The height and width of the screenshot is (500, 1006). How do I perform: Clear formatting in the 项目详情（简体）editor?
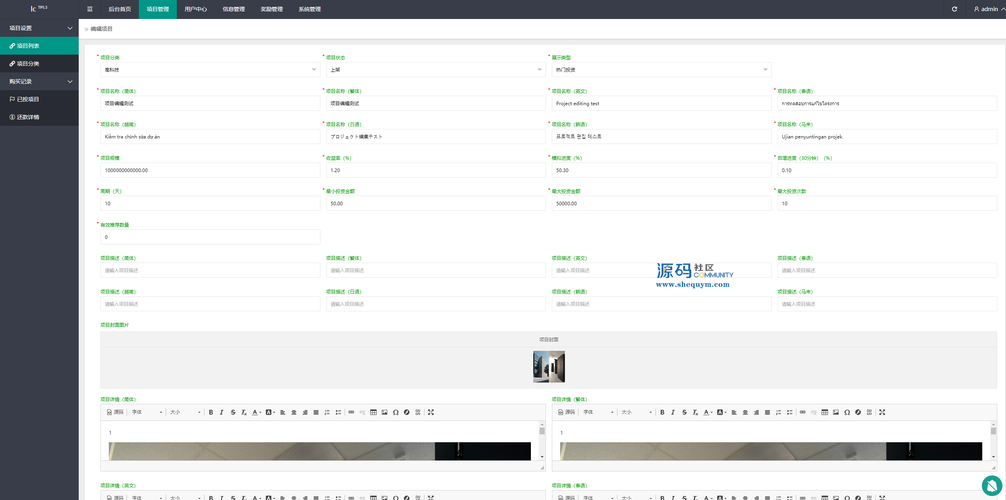[x=244, y=412]
